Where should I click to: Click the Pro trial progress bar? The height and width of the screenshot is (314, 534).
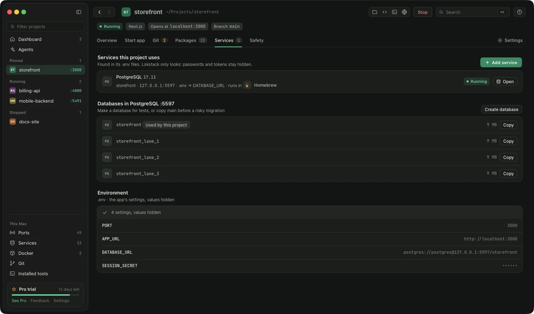pos(46,295)
